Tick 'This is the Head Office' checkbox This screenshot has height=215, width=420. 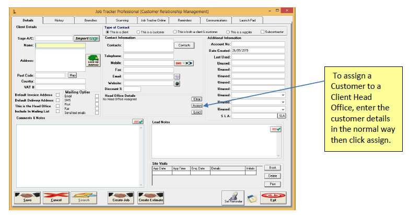tap(57, 106)
